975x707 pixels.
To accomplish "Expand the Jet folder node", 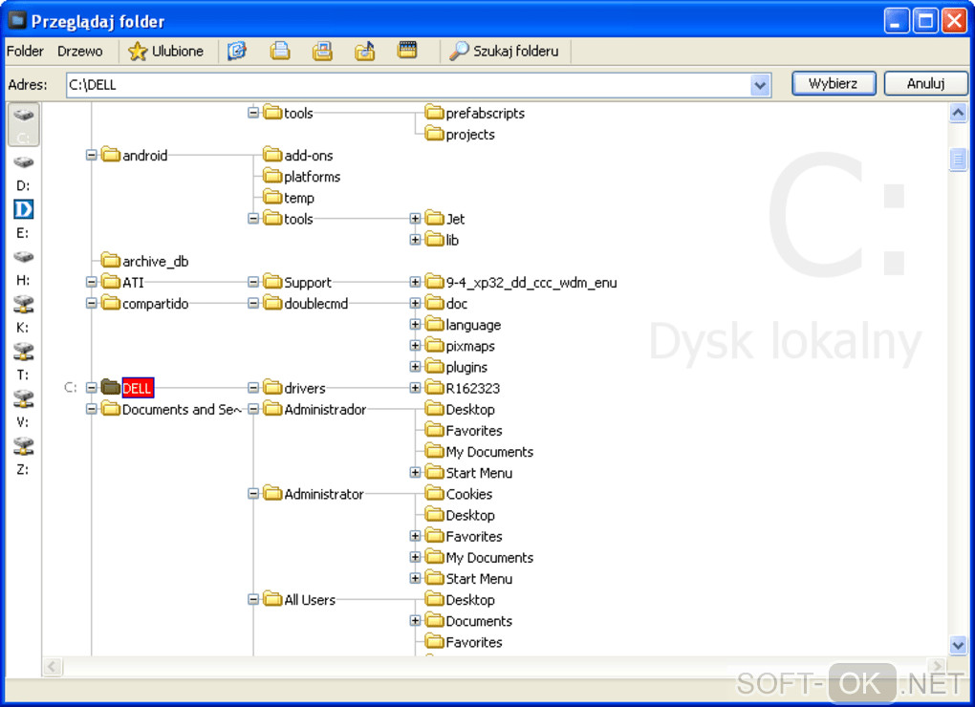I will [x=416, y=219].
